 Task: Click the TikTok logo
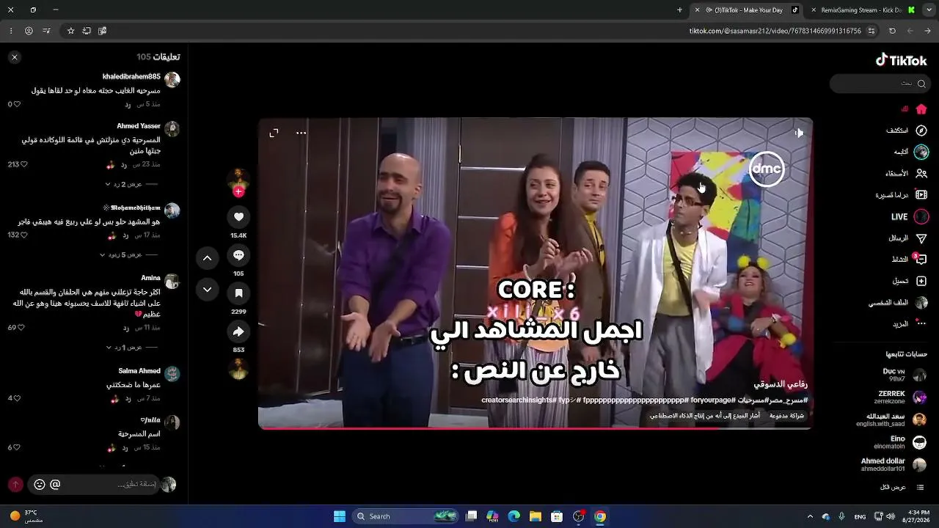tap(902, 60)
